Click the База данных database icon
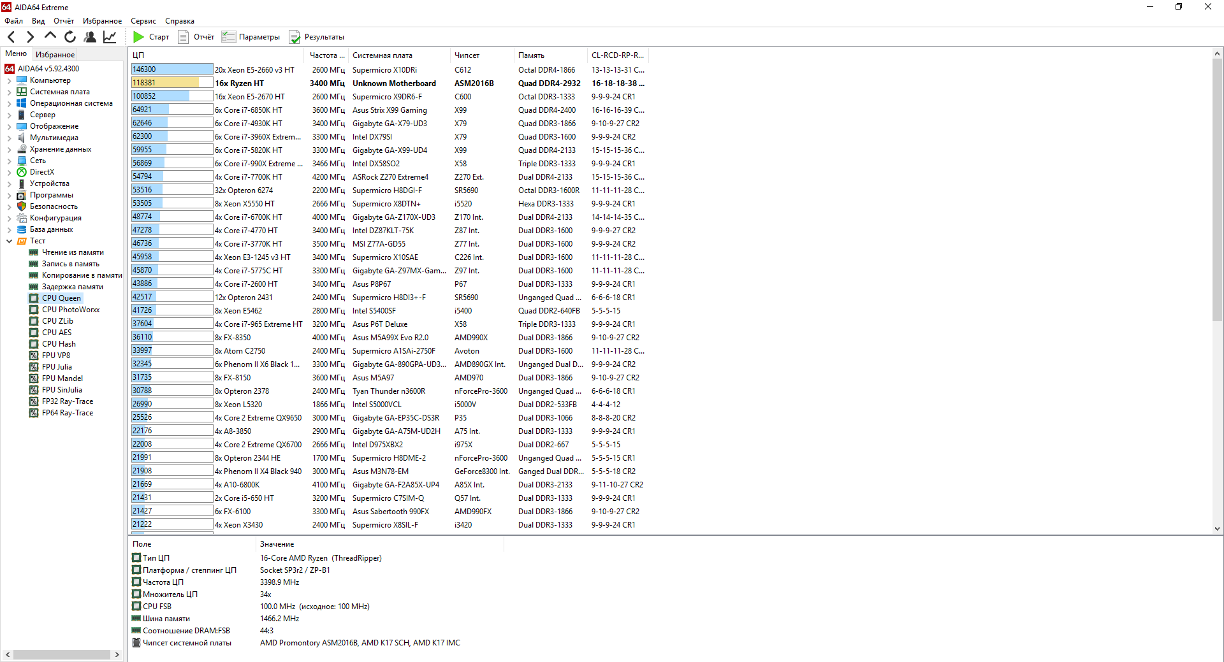 (22, 229)
